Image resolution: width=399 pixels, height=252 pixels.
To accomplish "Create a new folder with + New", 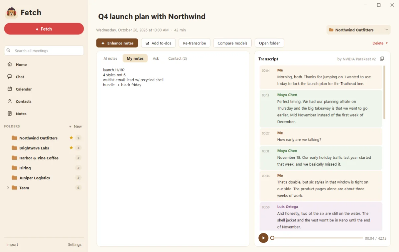I will [x=75, y=126].
